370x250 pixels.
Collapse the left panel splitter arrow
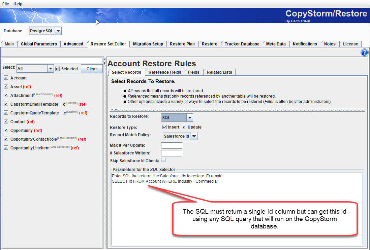coord(104,59)
